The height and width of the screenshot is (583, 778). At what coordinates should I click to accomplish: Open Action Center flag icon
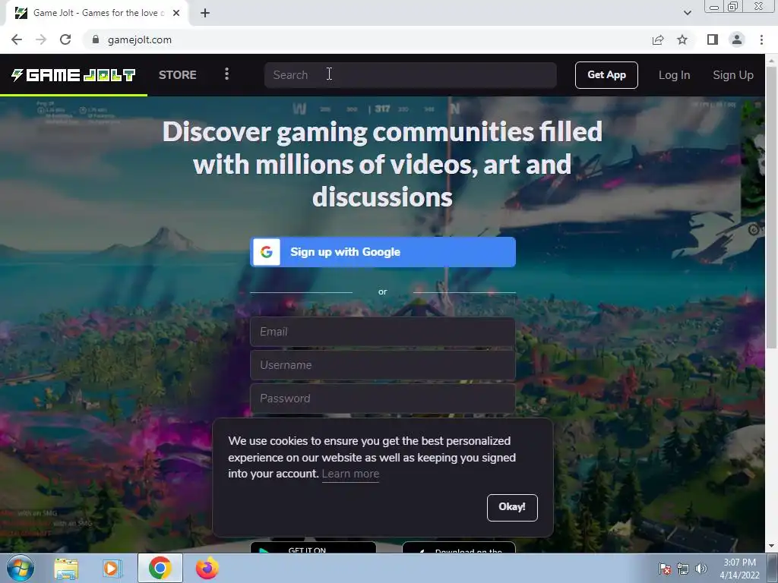(x=664, y=569)
